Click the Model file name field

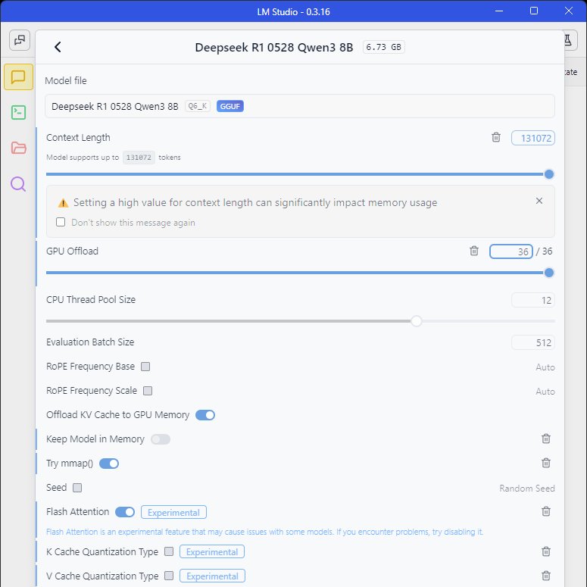pos(299,106)
